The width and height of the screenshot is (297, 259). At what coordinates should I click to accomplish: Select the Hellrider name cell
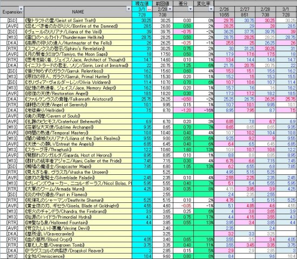click(x=78, y=111)
